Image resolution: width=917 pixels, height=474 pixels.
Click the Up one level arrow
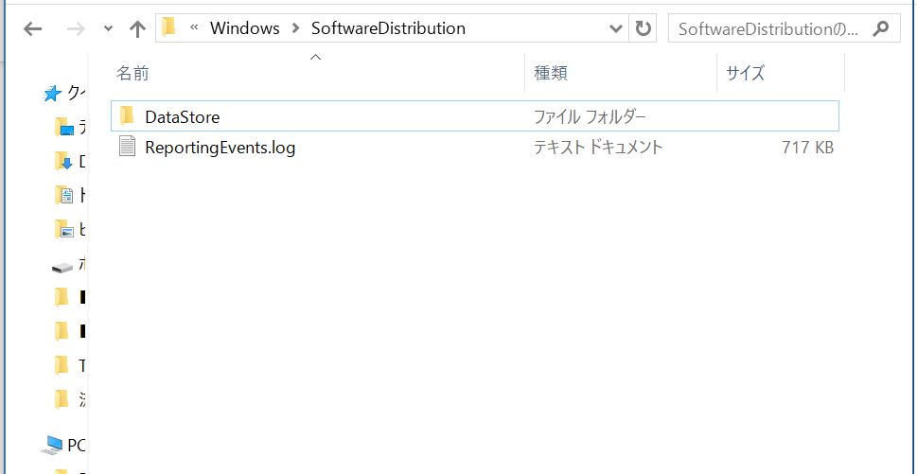(x=137, y=28)
